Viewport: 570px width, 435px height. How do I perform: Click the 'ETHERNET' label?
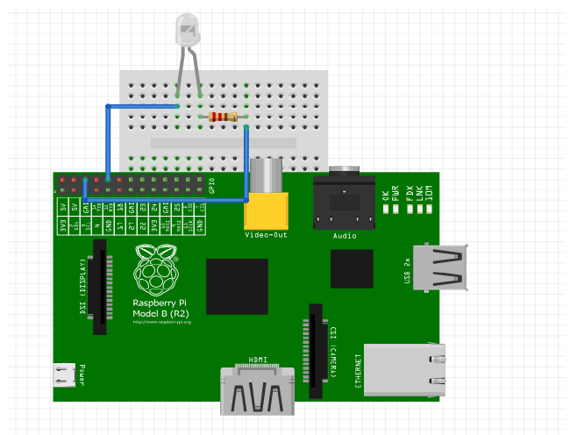click(358, 371)
